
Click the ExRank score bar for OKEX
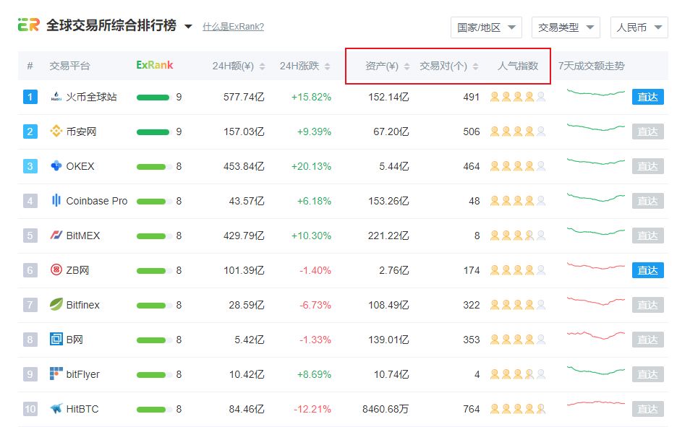pyautogui.click(x=153, y=166)
